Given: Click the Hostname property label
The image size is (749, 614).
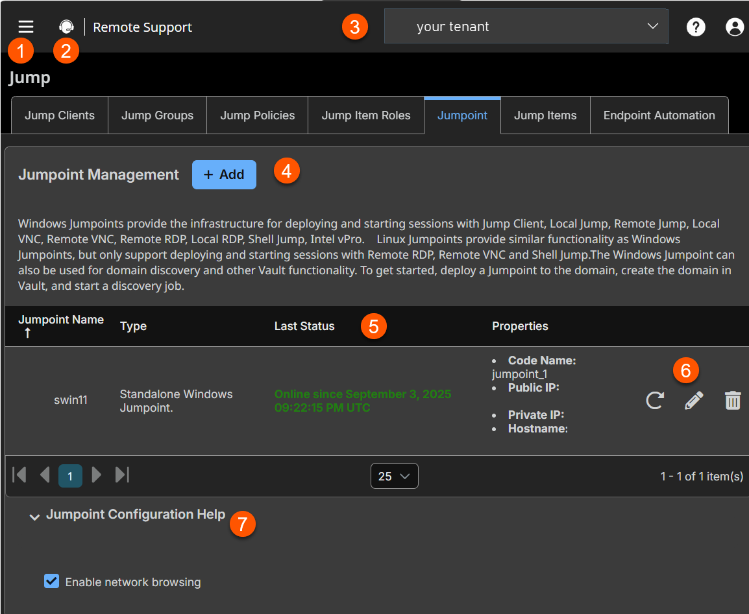Looking at the screenshot, I should 538,429.
